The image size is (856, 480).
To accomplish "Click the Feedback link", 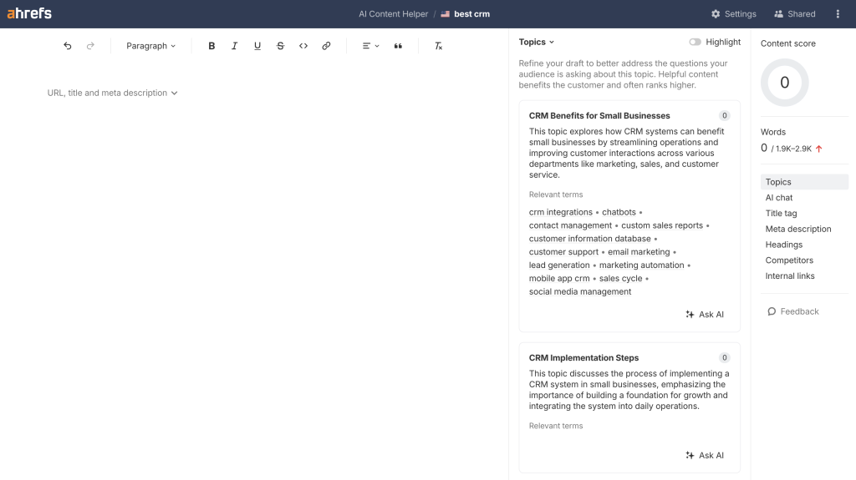I will click(792, 311).
